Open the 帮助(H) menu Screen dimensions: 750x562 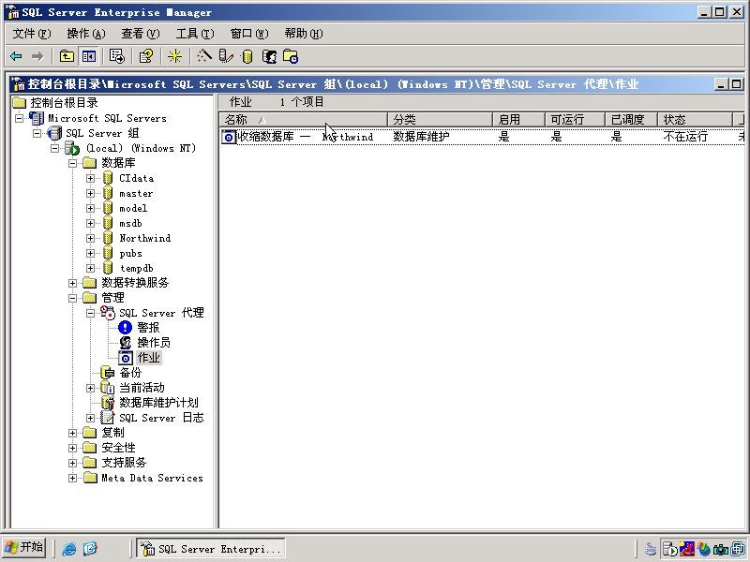[x=304, y=34]
